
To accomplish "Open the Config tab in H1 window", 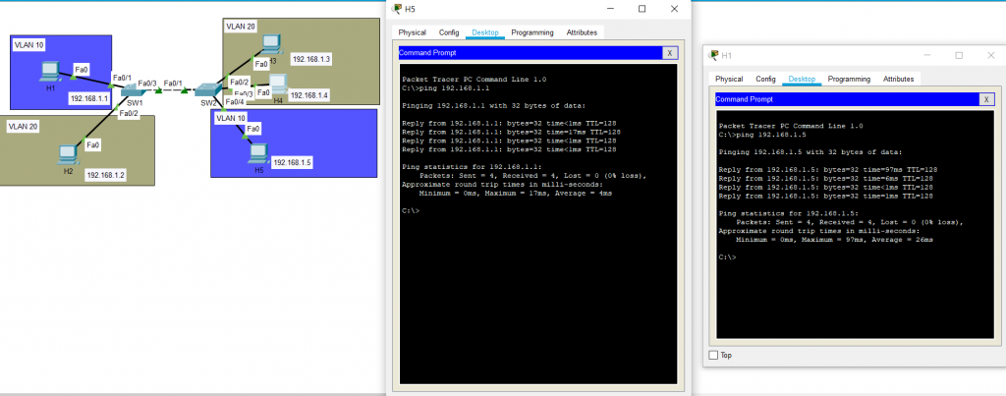I will point(765,79).
